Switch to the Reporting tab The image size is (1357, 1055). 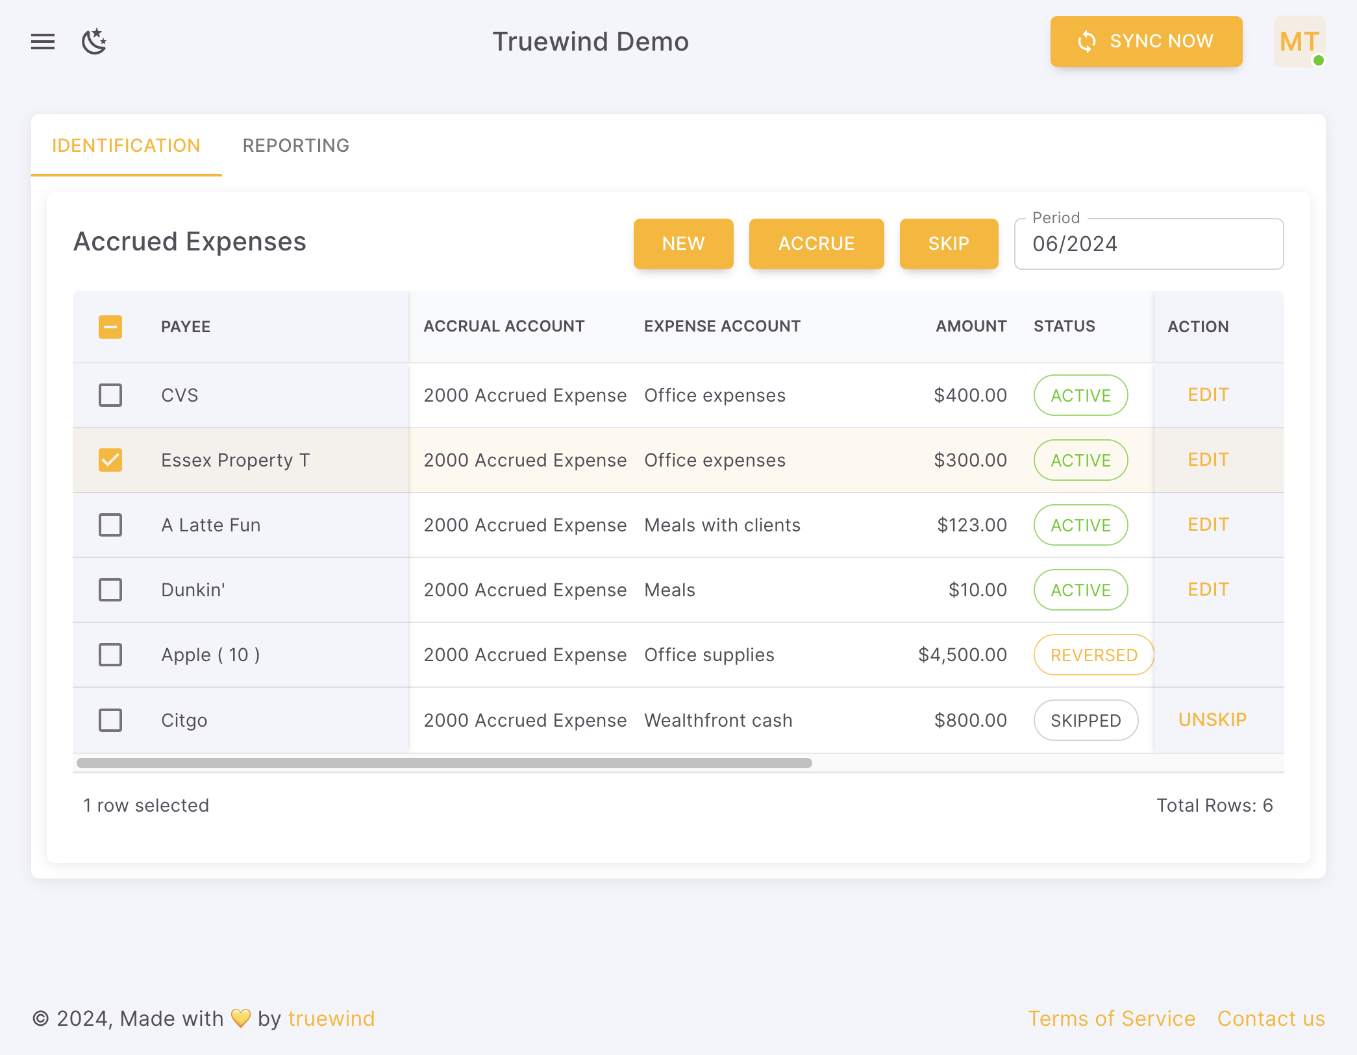point(296,145)
